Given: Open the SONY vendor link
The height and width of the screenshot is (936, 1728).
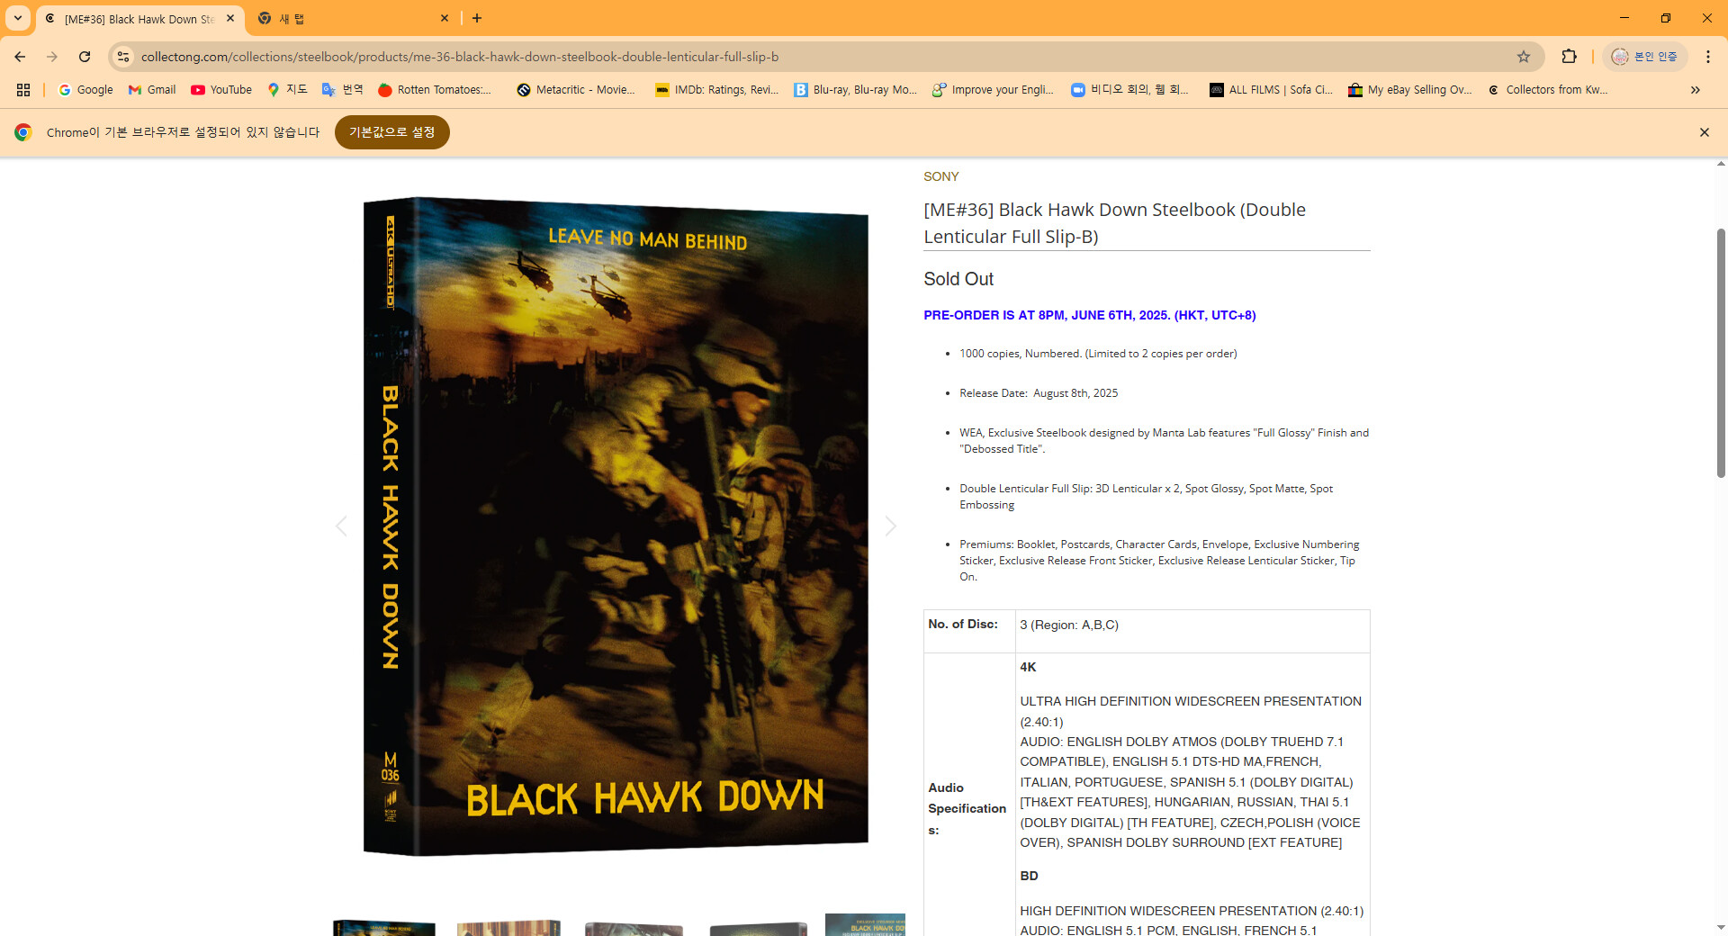Looking at the screenshot, I should [x=941, y=176].
